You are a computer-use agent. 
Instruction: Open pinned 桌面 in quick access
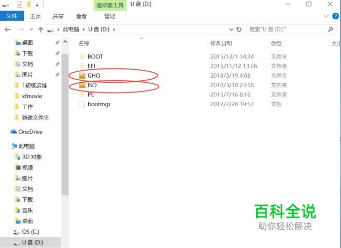coord(24,43)
